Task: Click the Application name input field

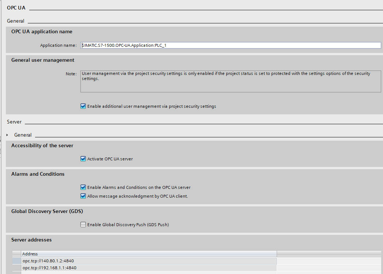Action: point(231,45)
